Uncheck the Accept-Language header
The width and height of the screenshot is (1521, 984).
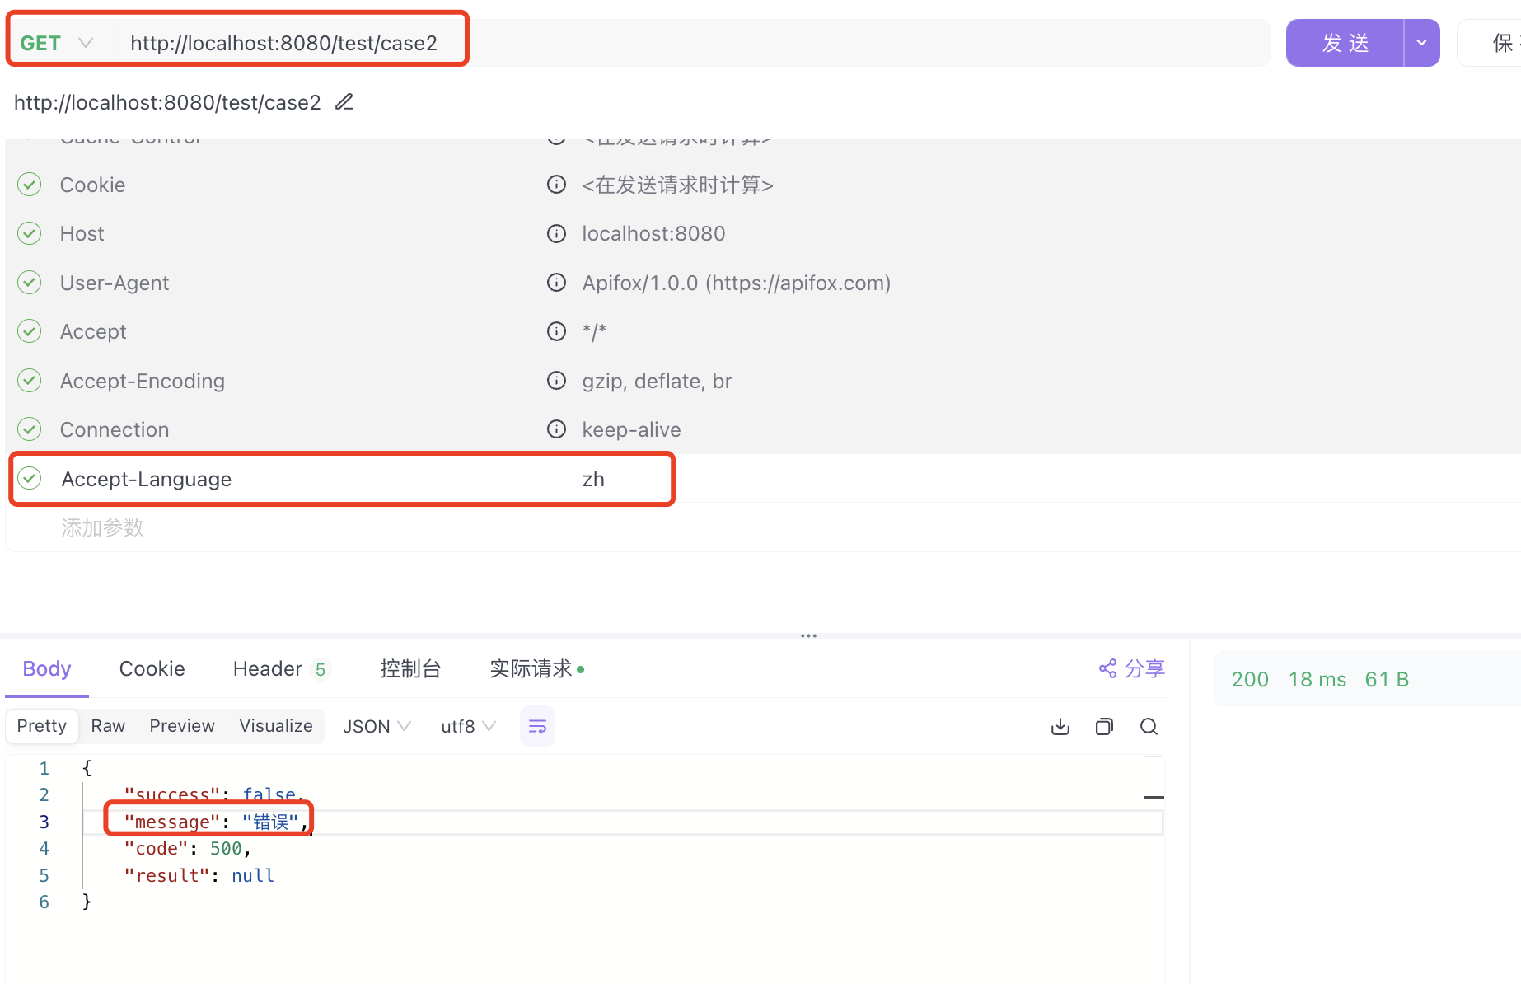(x=29, y=478)
